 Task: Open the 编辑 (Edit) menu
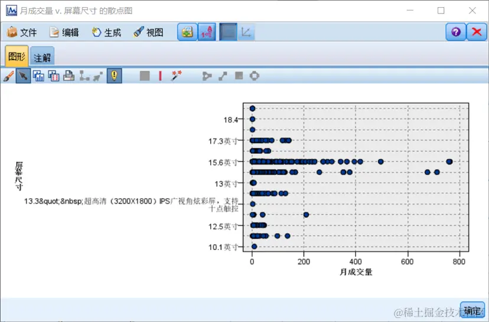pos(64,32)
